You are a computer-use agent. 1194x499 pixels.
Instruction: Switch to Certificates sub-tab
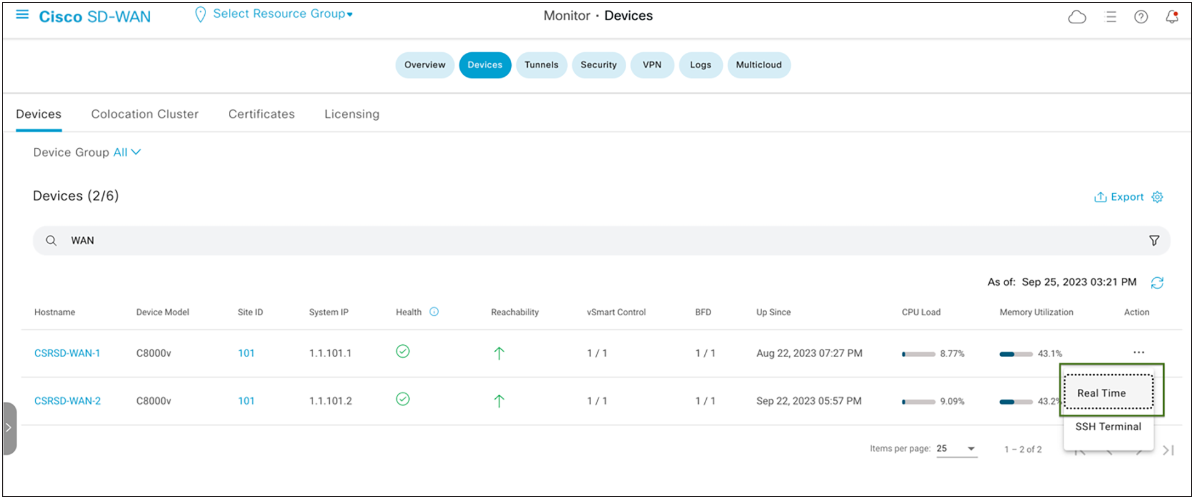(261, 114)
